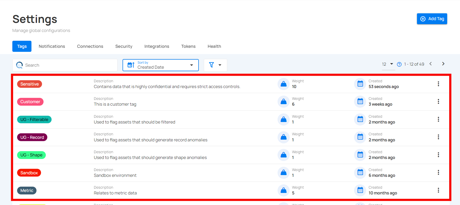Switch to the Health tab
This screenshot has height=205, width=460.
click(214, 46)
